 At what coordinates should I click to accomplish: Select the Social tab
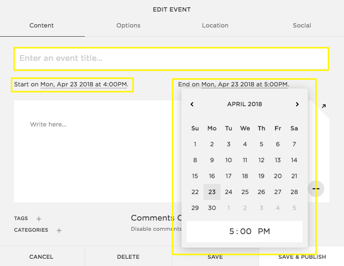[302, 26]
